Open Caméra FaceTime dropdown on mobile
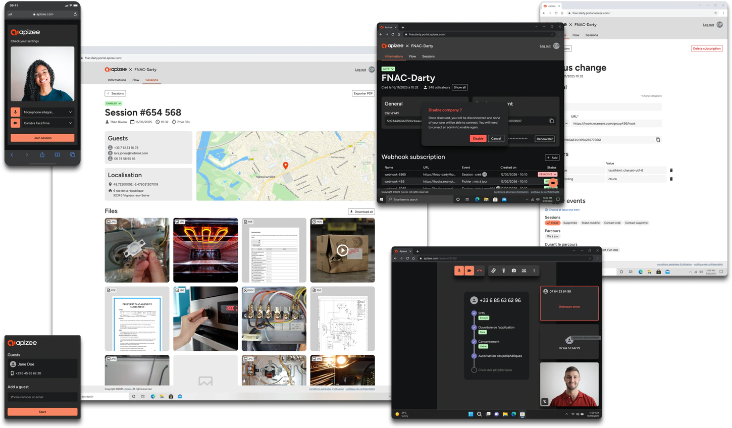732x428 pixels. [47, 123]
